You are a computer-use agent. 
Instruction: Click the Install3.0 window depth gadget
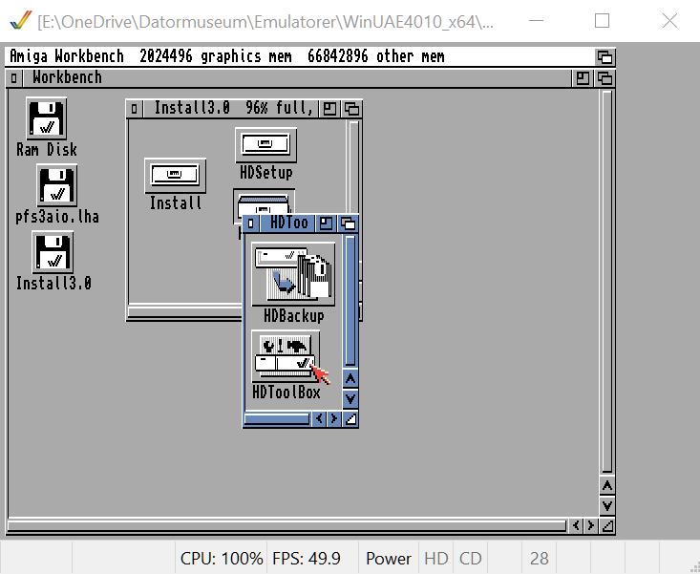click(351, 109)
